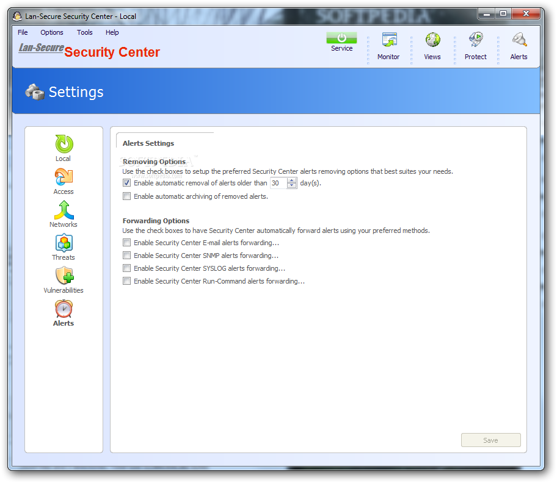Screen dimensions: 557x483
Task: Click the Forwarding Options heading
Action: pos(156,221)
